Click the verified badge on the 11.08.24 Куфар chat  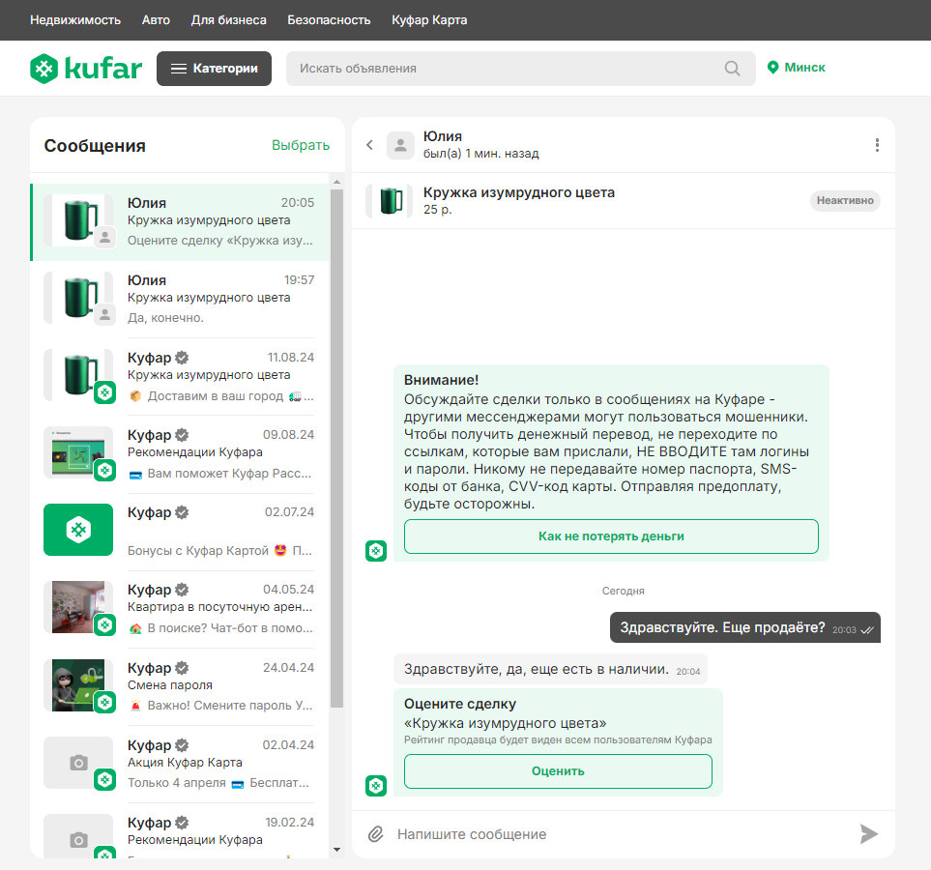coord(183,358)
